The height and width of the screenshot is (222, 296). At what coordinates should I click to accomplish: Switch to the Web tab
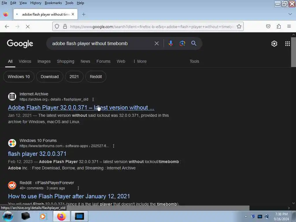(x=121, y=61)
